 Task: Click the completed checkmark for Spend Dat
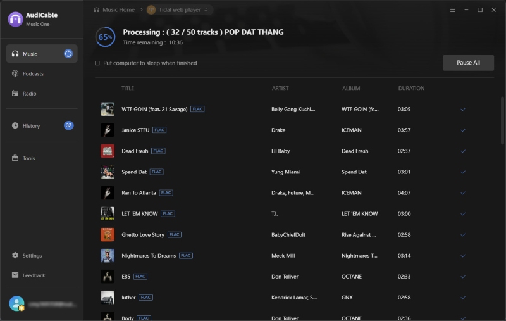pyautogui.click(x=463, y=172)
